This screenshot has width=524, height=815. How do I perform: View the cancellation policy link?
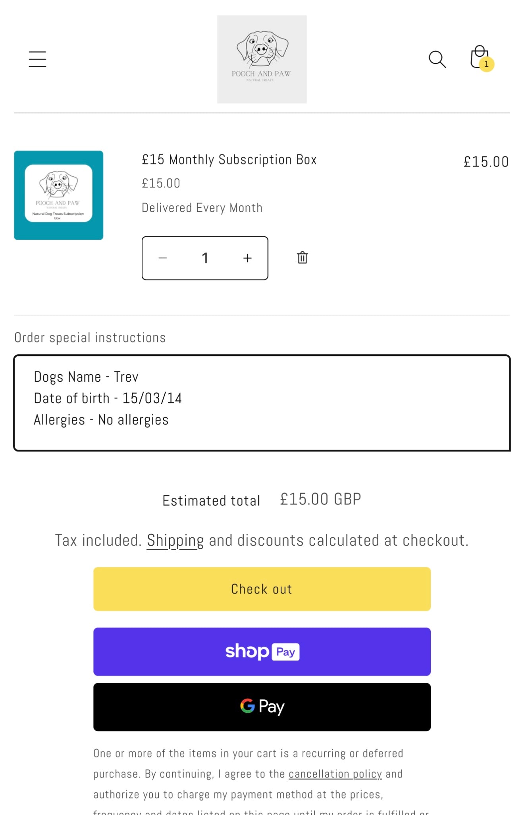click(335, 774)
